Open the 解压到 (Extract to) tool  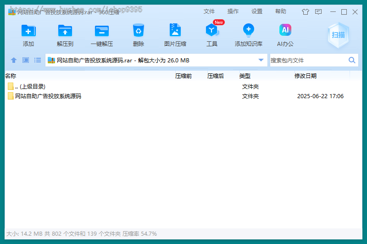click(65, 31)
